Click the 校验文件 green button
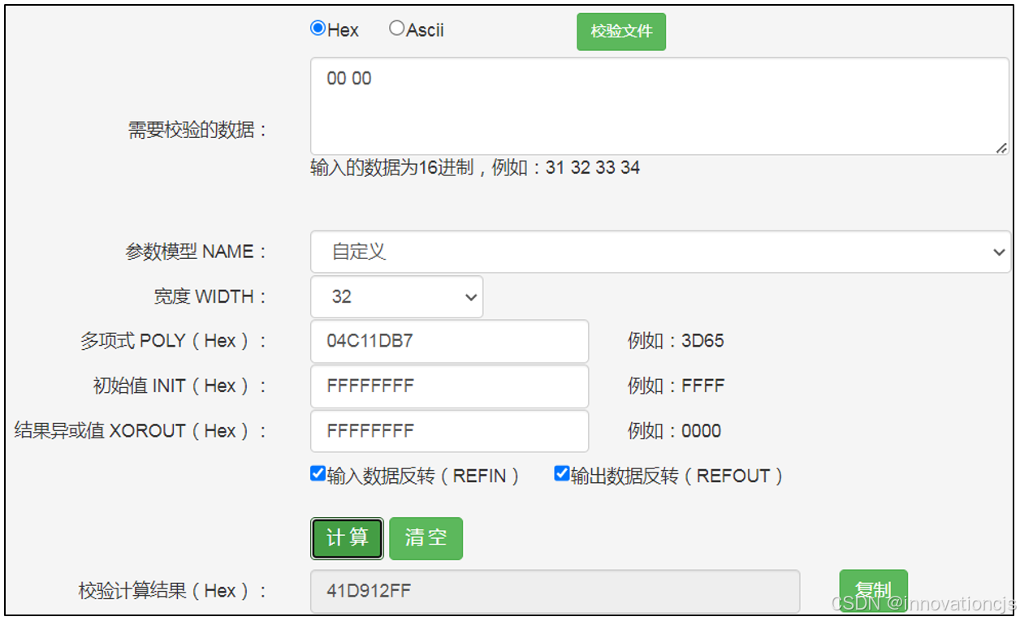This screenshot has height=621, width=1020. (x=621, y=32)
